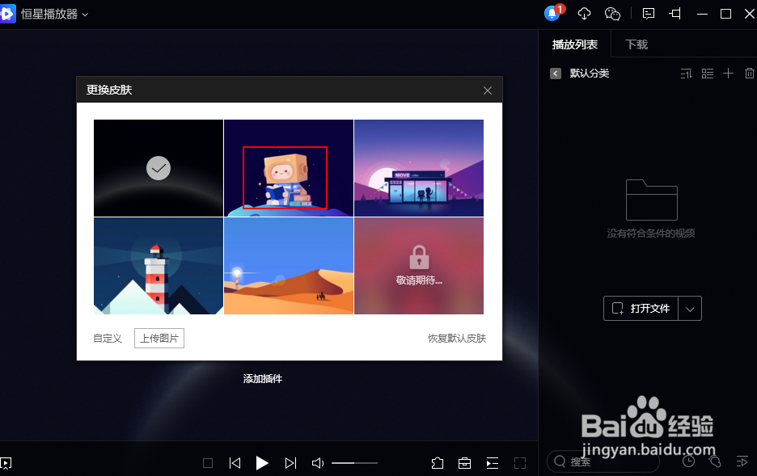Mute the volume speaker icon
This screenshot has height=476, width=757.
click(x=317, y=463)
